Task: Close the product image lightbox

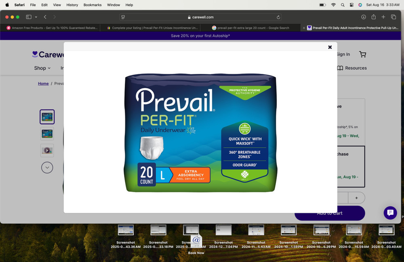Action: [x=330, y=47]
